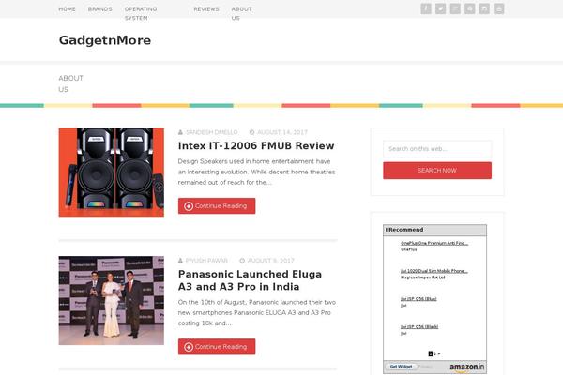563x375 pixels.
Task: Click the amazon.in logo in the widget
Action: 466,367
